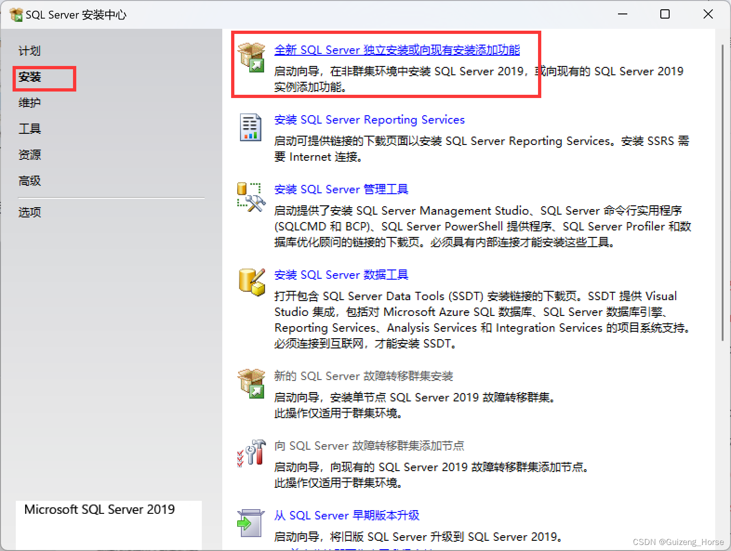The width and height of the screenshot is (731, 551).
Task: Click the failover cluster installation box icon
Action: point(251,383)
